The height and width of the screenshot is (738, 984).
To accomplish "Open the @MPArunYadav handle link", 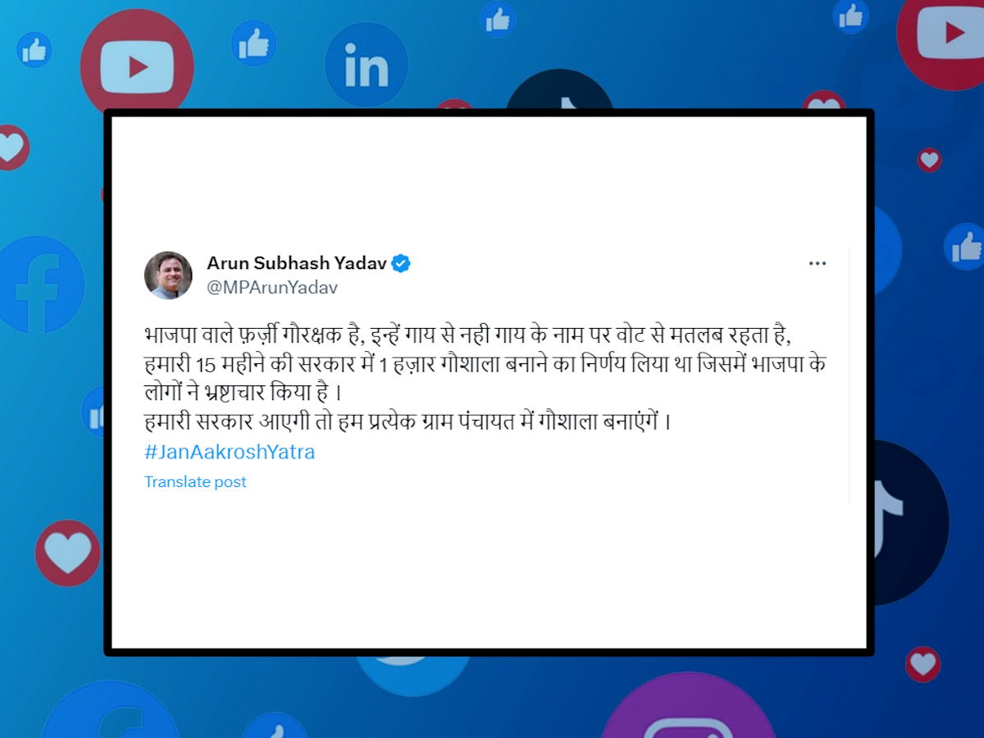I will click(x=272, y=288).
